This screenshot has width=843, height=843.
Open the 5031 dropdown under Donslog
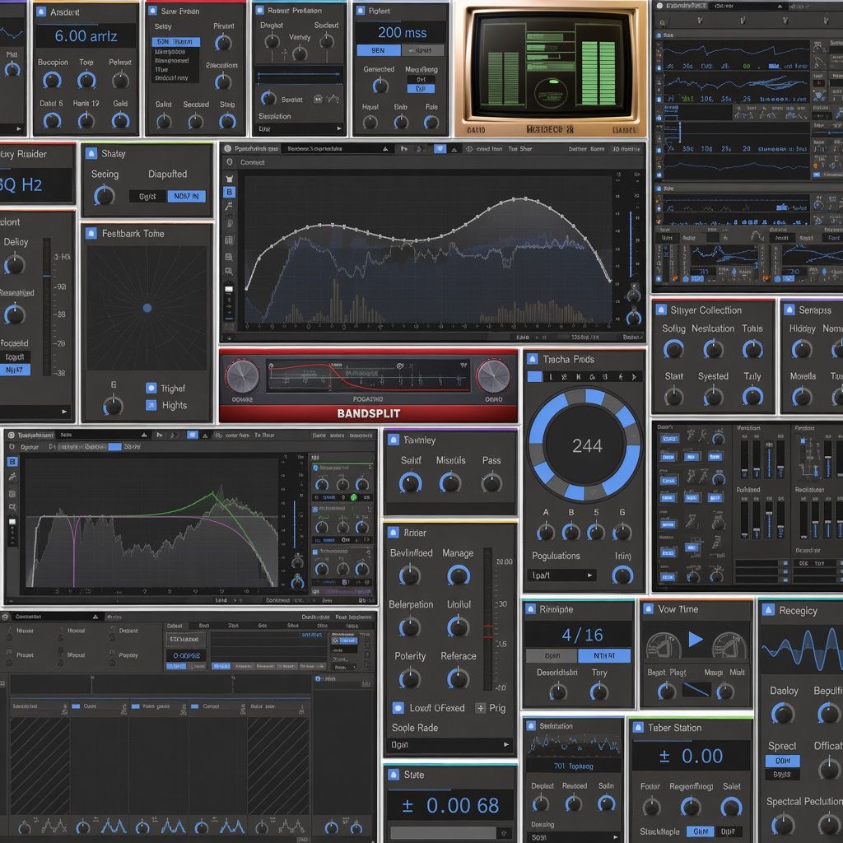coord(574,837)
